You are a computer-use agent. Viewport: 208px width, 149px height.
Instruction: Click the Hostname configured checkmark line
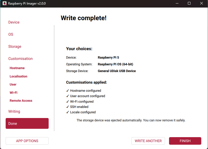click(x=84, y=91)
